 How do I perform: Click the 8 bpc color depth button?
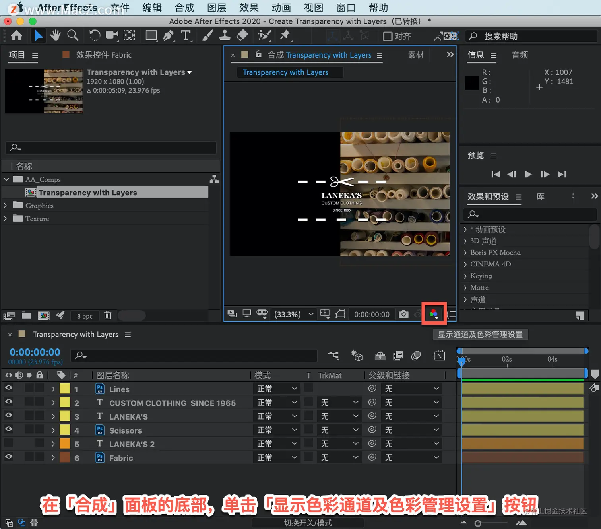click(85, 316)
